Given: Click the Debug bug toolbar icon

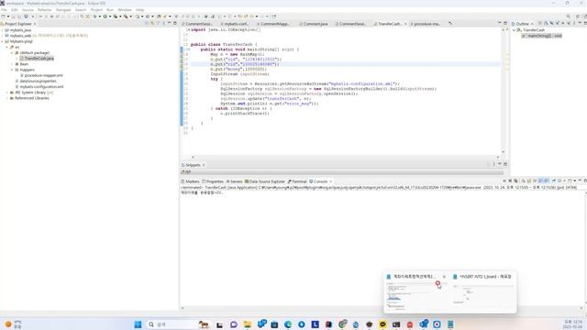Looking at the screenshot, I should click(95, 16).
